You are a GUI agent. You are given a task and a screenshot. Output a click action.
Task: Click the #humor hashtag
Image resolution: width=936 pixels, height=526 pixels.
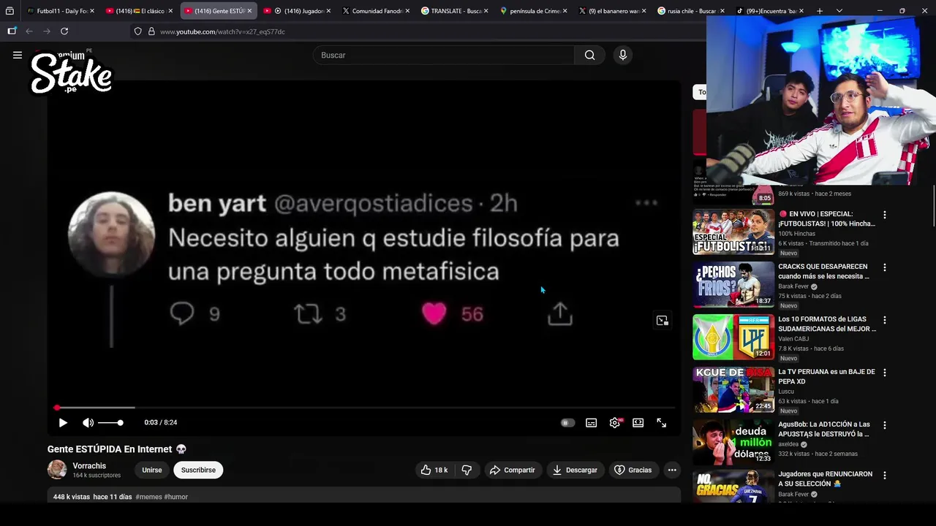[176, 497]
